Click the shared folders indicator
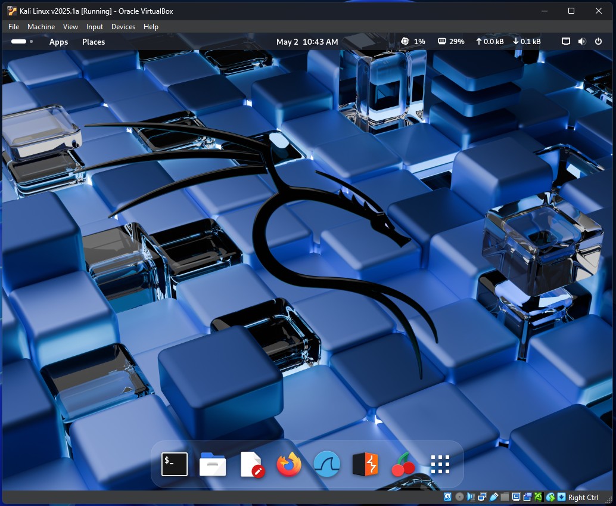616x506 pixels. coord(505,497)
